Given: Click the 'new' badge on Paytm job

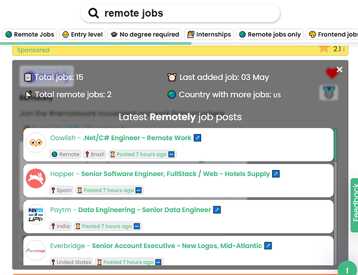Looking at the screenshot, I should (137, 226).
